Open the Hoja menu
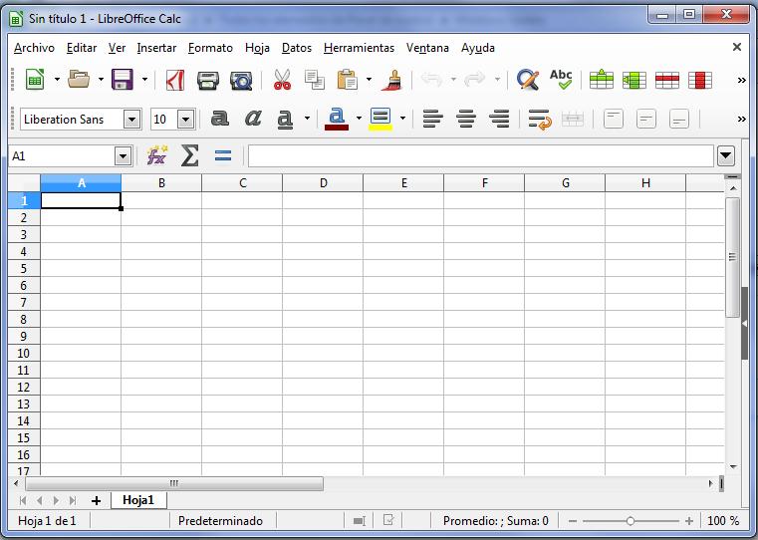Image resolution: width=758 pixels, height=540 pixels. [x=257, y=48]
